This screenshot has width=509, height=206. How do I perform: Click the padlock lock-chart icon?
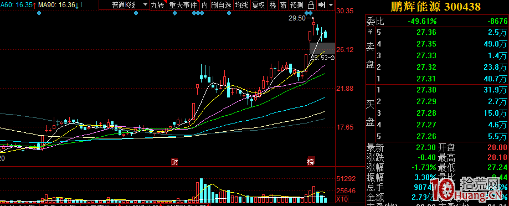pyautogui.click(x=311, y=5)
